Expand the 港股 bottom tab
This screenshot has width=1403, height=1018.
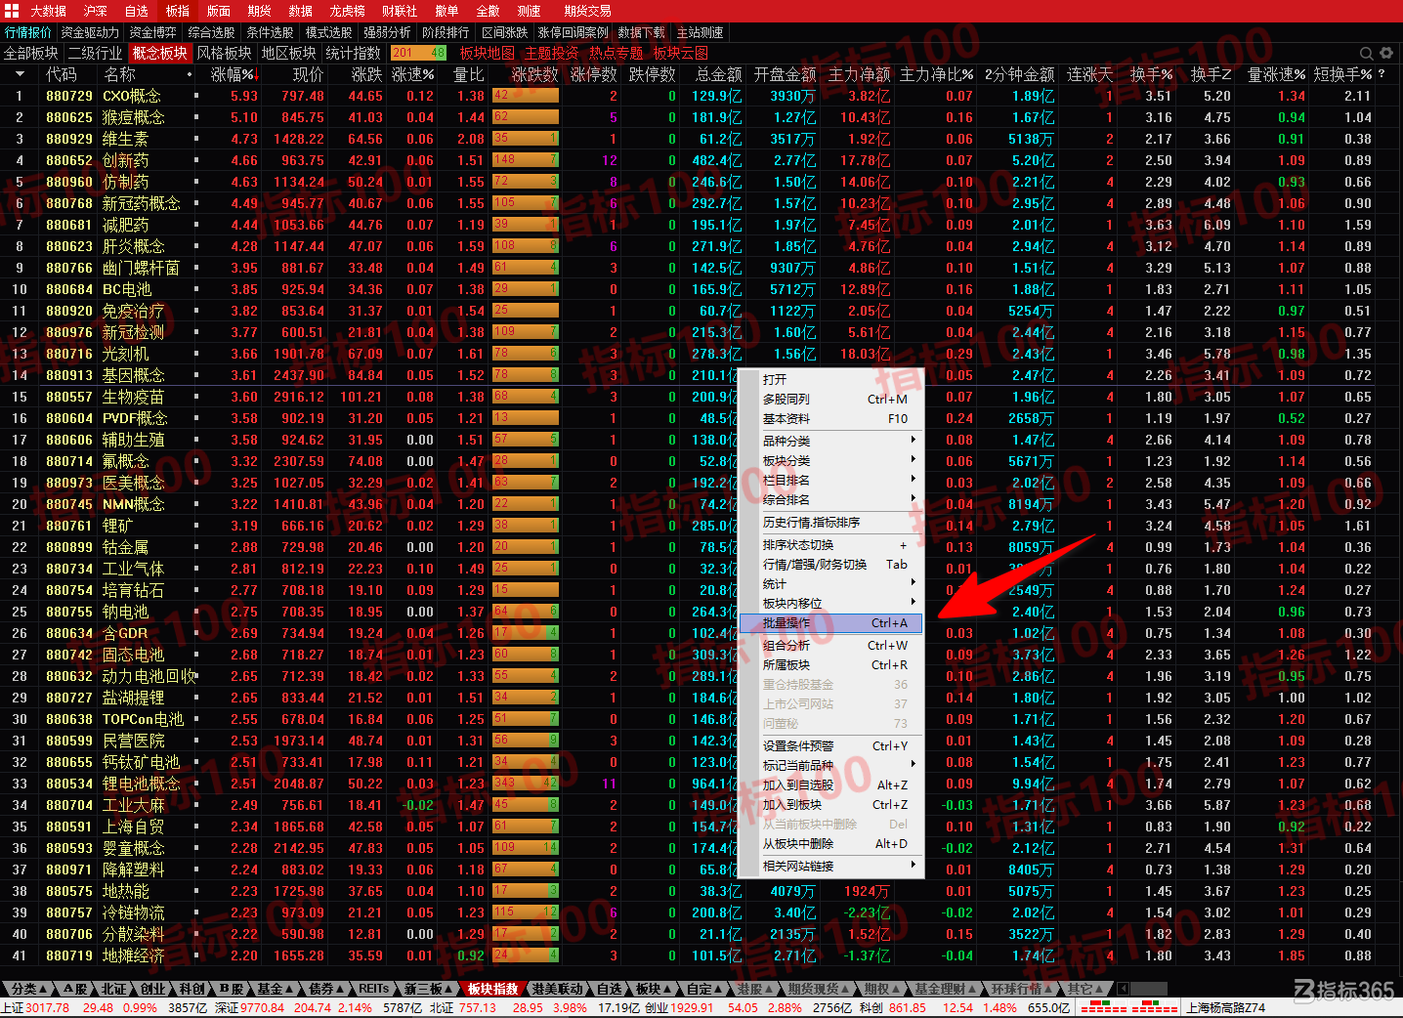[x=755, y=989]
